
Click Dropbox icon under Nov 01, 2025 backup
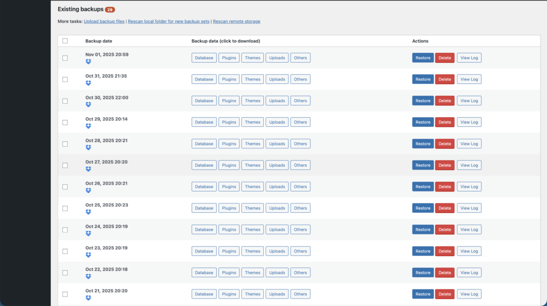tap(88, 62)
